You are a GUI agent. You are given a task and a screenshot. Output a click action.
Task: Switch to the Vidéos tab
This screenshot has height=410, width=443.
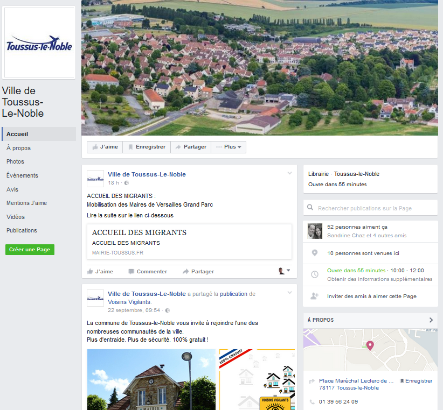[16, 217]
